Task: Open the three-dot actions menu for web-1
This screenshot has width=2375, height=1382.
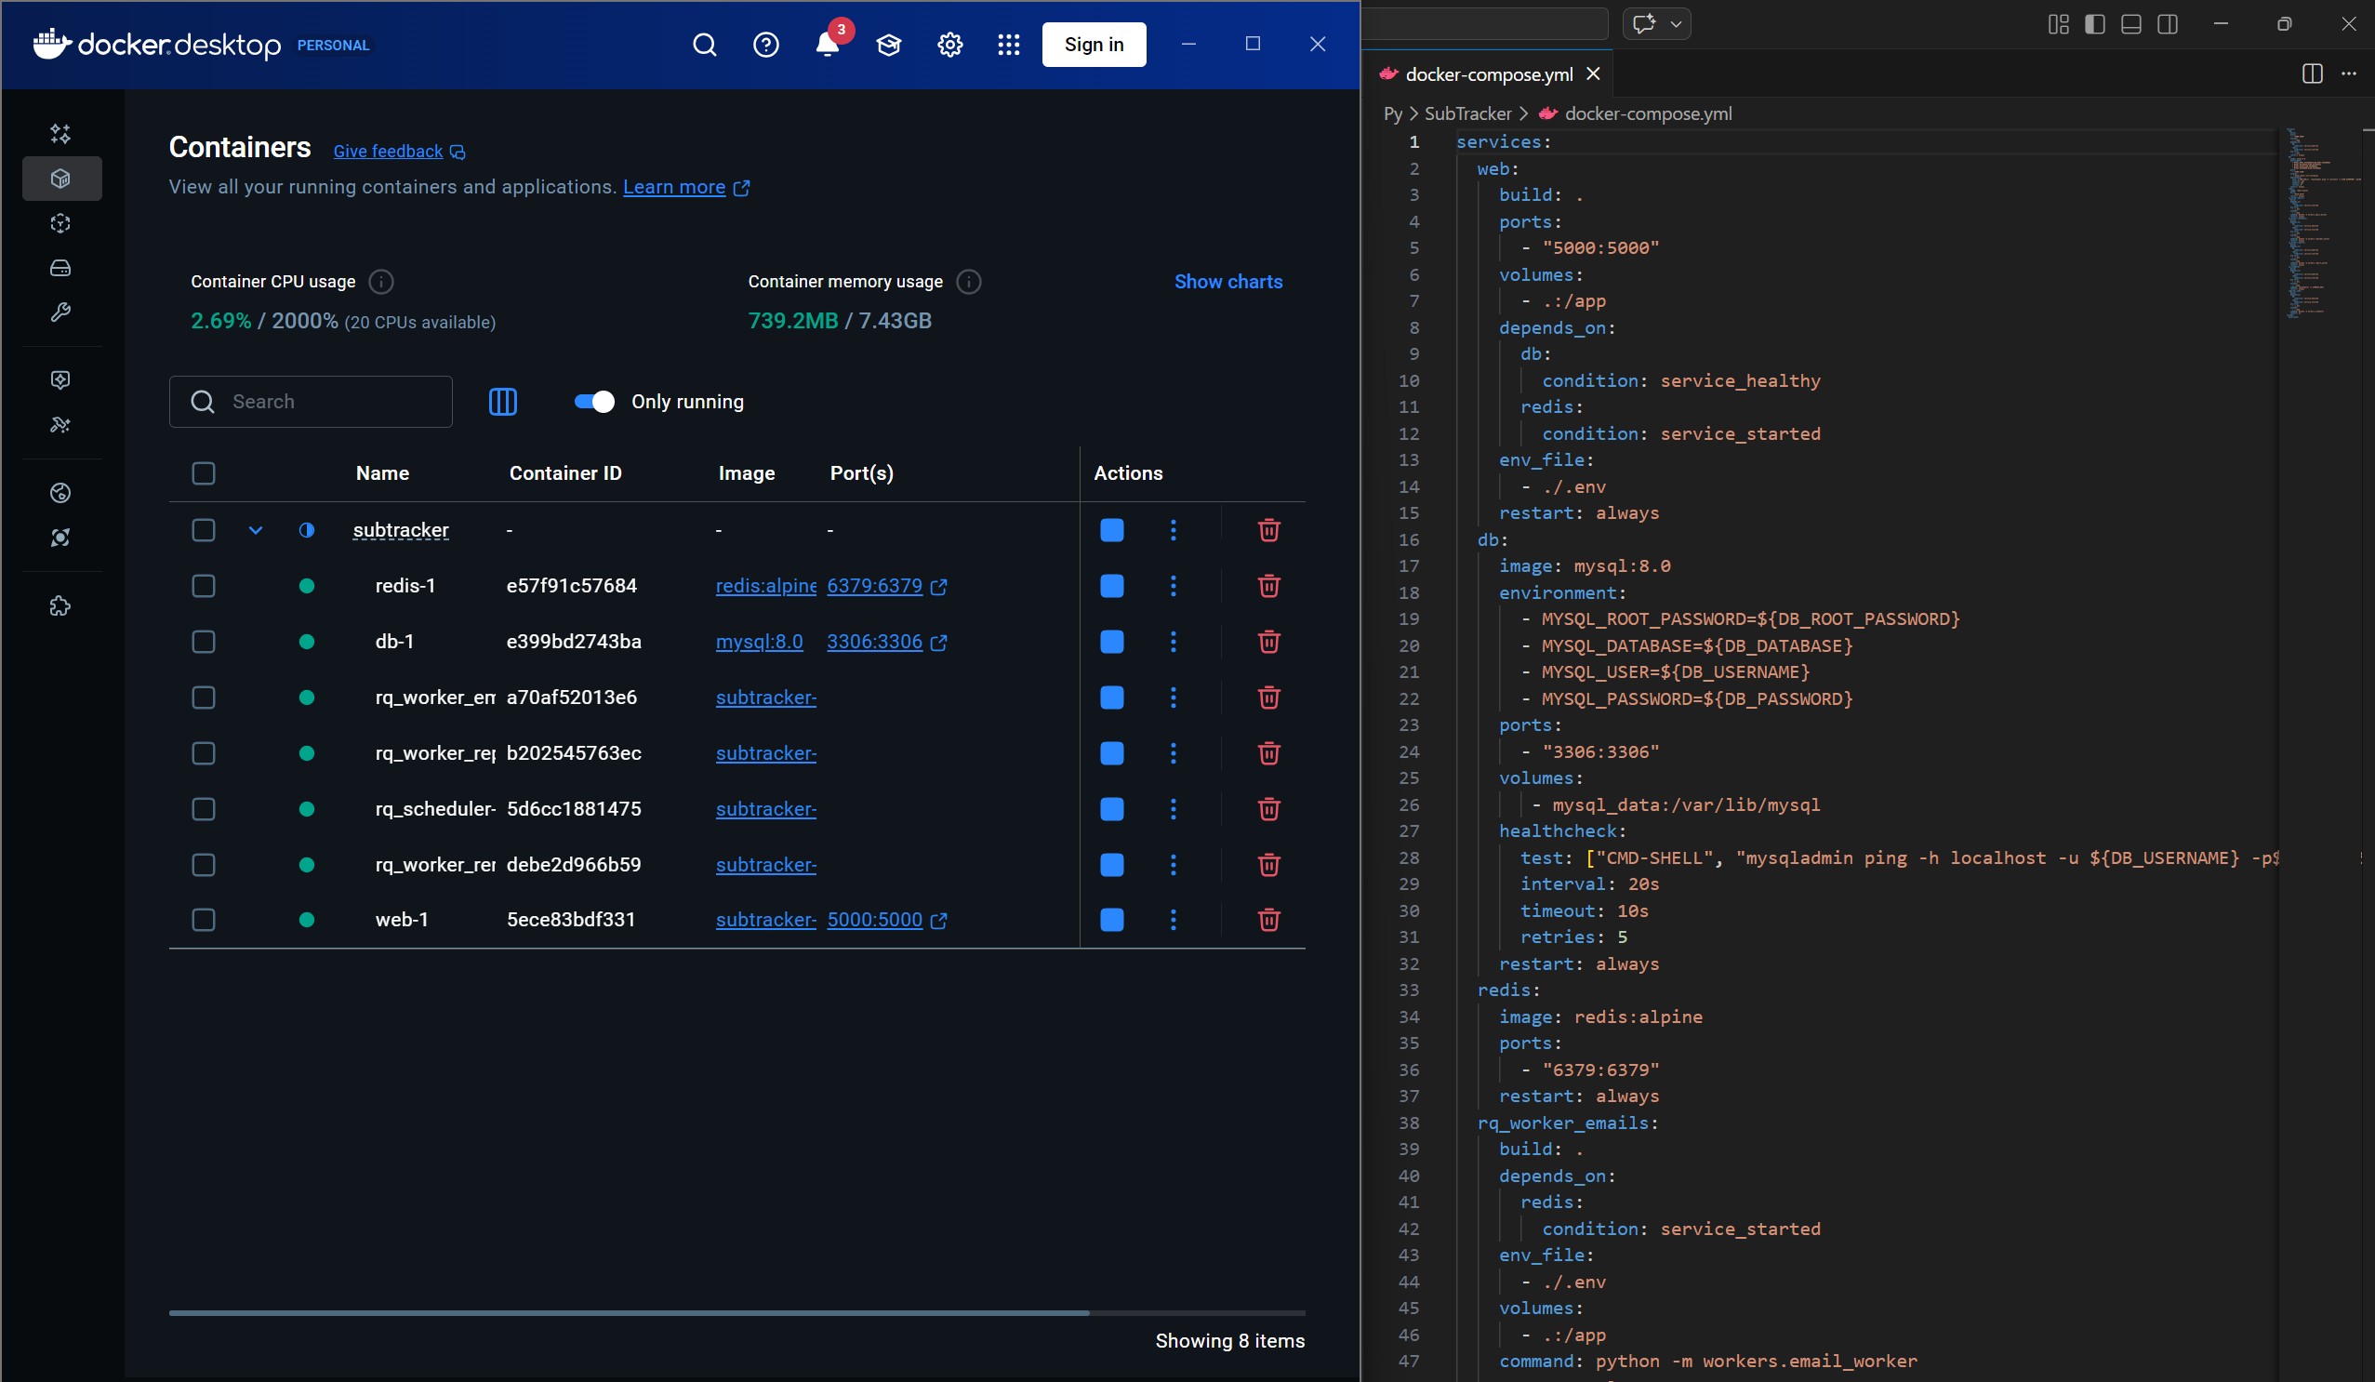Action: 1174,920
